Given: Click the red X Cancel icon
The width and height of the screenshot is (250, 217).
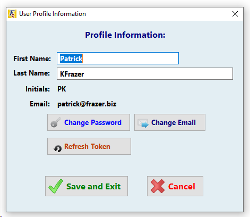Looking at the screenshot, I should pyautogui.click(x=158, y=186).
